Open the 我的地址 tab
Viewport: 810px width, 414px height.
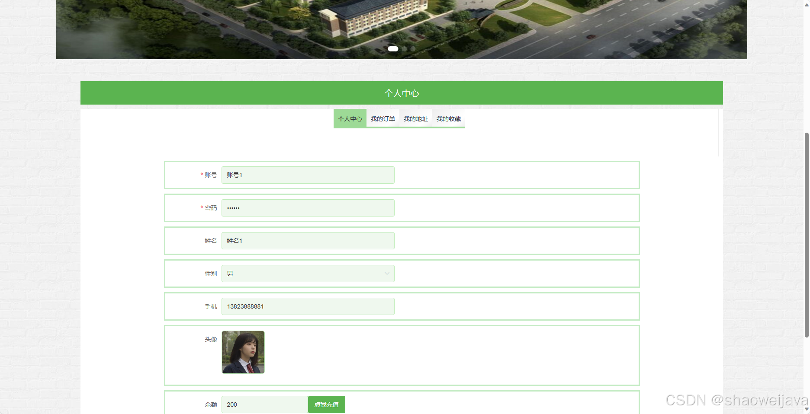[x=416, y=119]
